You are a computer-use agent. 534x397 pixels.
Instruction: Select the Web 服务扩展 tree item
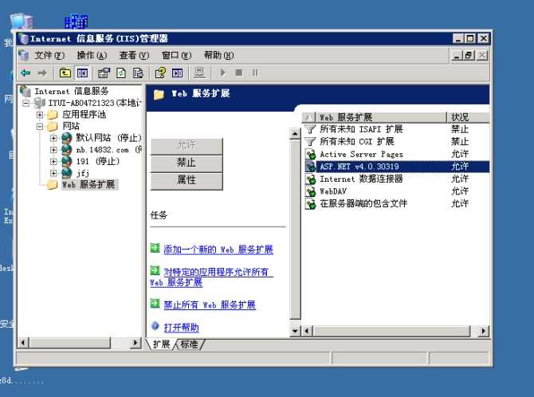pyautogui.click(x=89, y=185)
